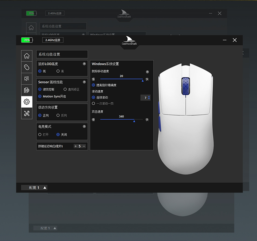Viewport: 257px width, 241px height.
Task: Select 反向 scroll direction
Action: pos(58,115)
